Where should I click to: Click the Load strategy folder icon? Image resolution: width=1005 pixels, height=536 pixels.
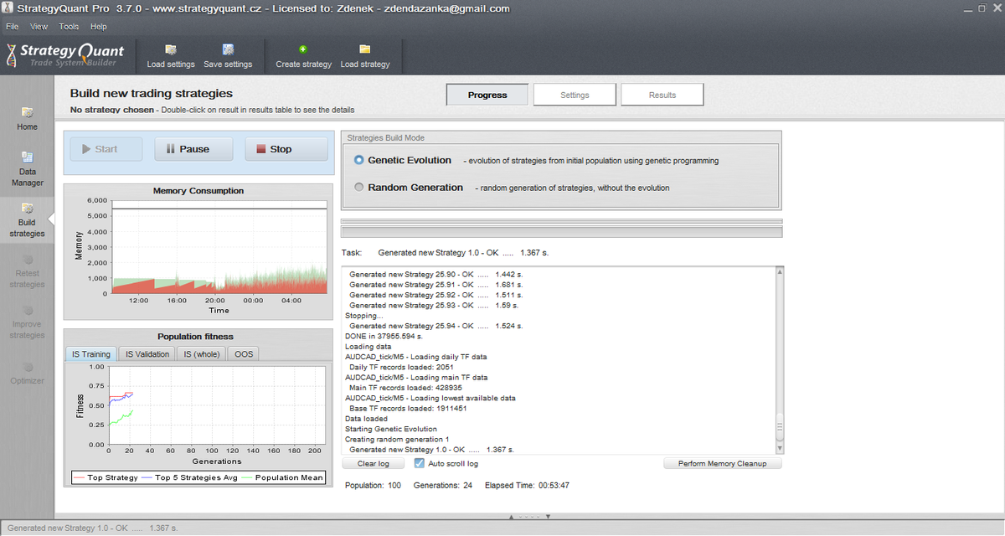365,49
